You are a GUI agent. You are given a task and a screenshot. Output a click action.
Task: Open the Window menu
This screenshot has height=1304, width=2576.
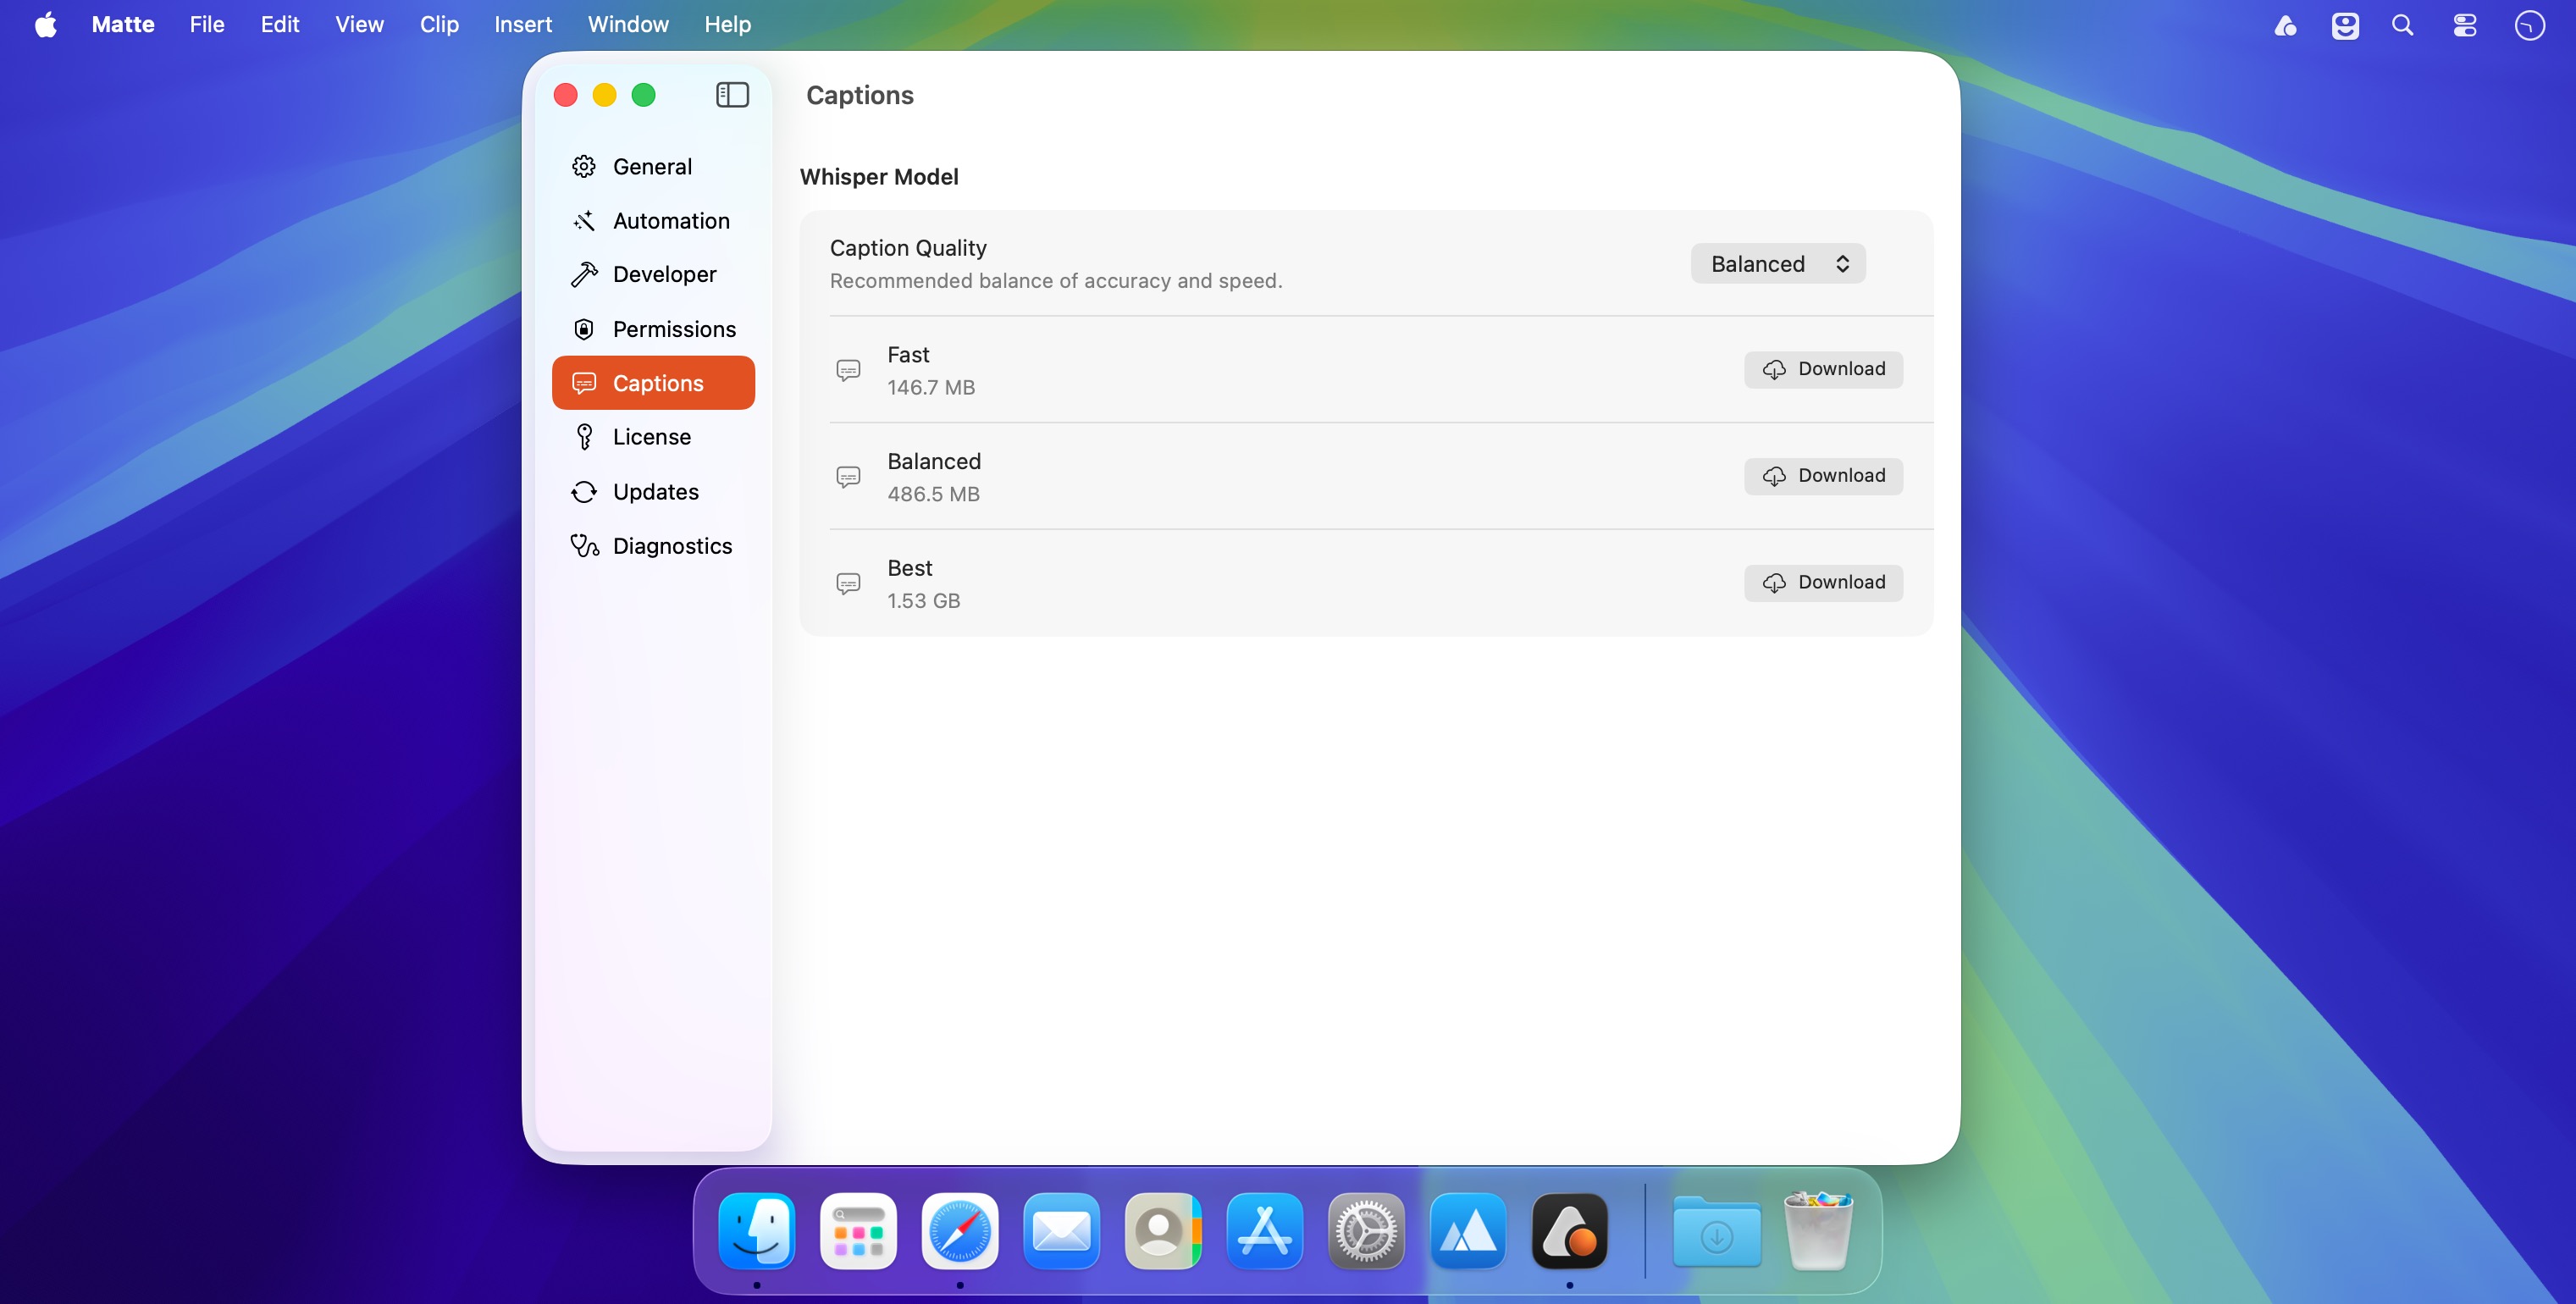point(628,24)
